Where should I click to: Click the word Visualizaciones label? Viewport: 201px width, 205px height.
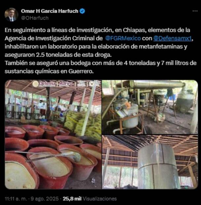tap(100, 199)
